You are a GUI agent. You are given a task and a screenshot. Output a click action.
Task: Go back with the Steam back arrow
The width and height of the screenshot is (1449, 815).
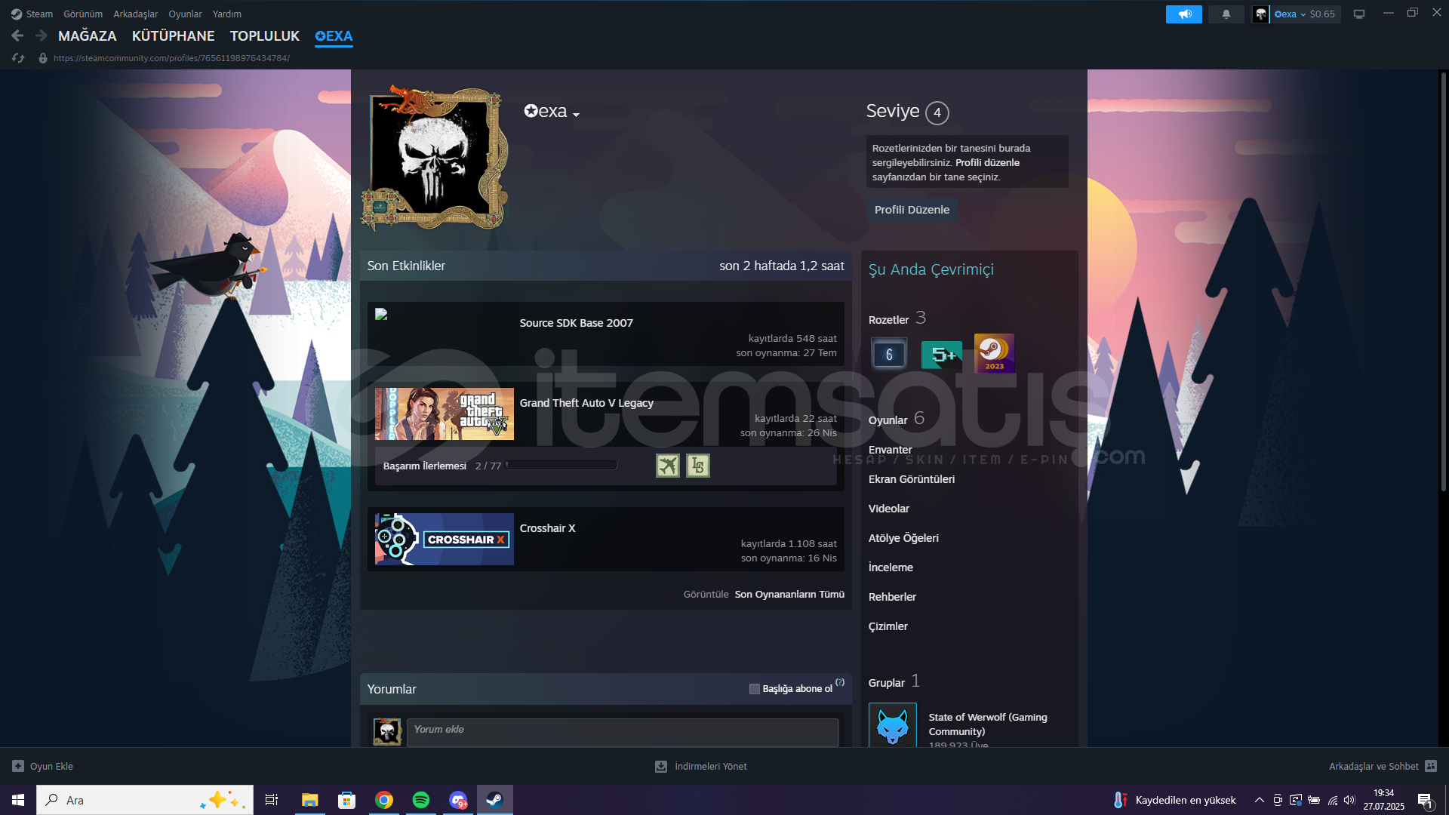[17, 35]
